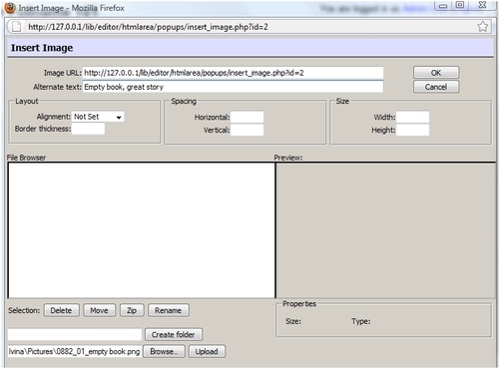This screenshot has height=369, width=499.
Task: Focus the Alternate text field
Action: [x=233, y=87]
